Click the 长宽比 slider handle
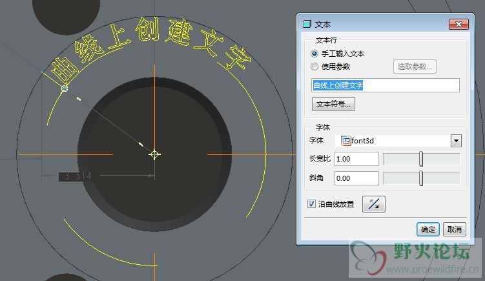 421,159
